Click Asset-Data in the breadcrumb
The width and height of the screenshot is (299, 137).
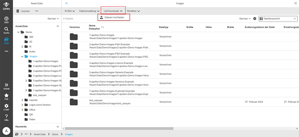(40, 134)
